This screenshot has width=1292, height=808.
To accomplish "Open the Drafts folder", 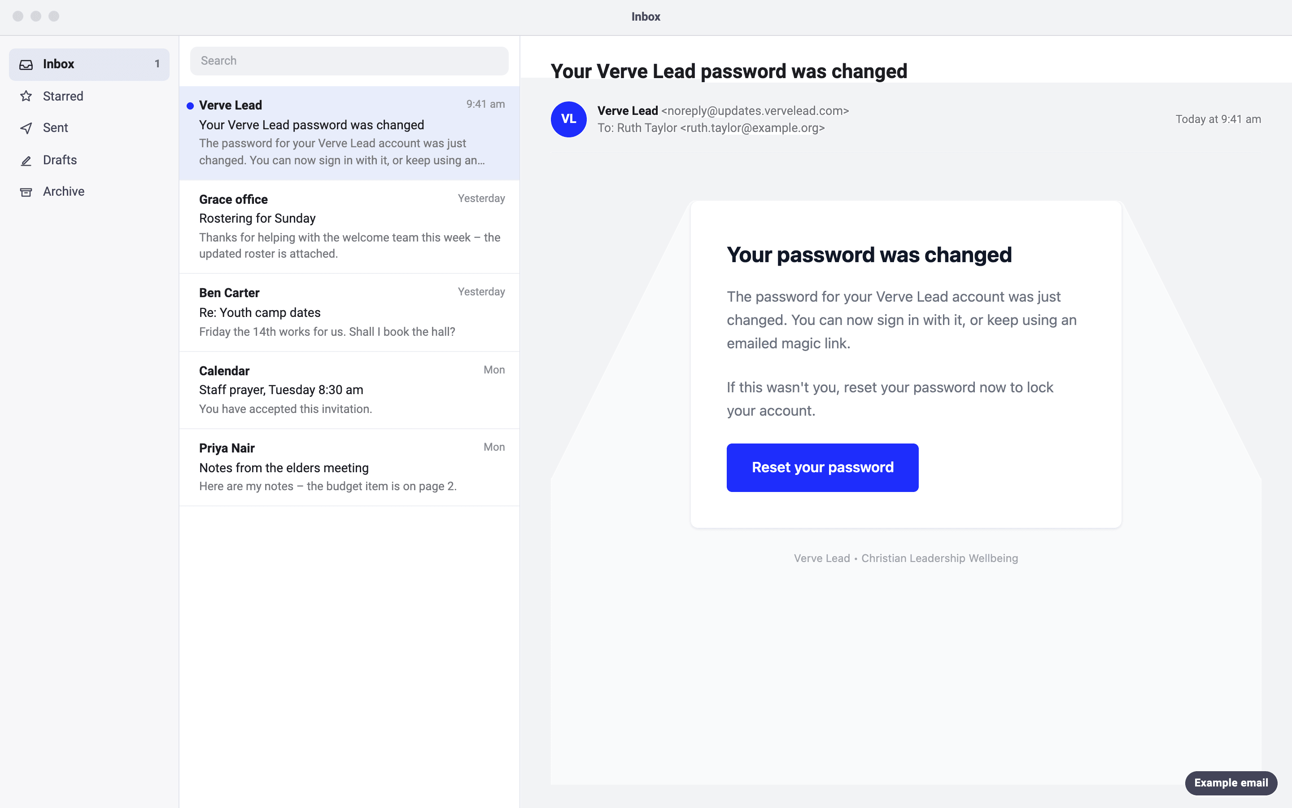I will pos(89,160).
